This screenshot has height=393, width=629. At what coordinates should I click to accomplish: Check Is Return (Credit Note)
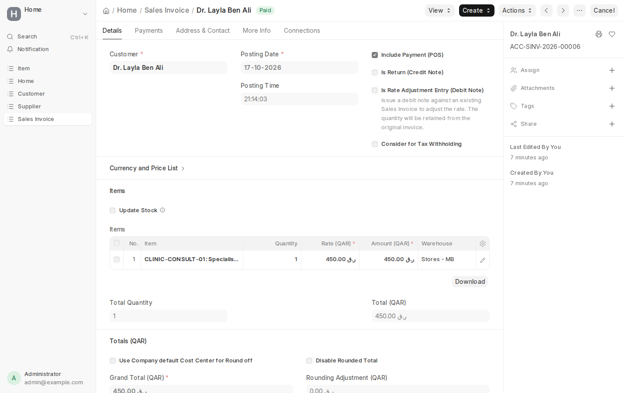[x=375, y=72]
